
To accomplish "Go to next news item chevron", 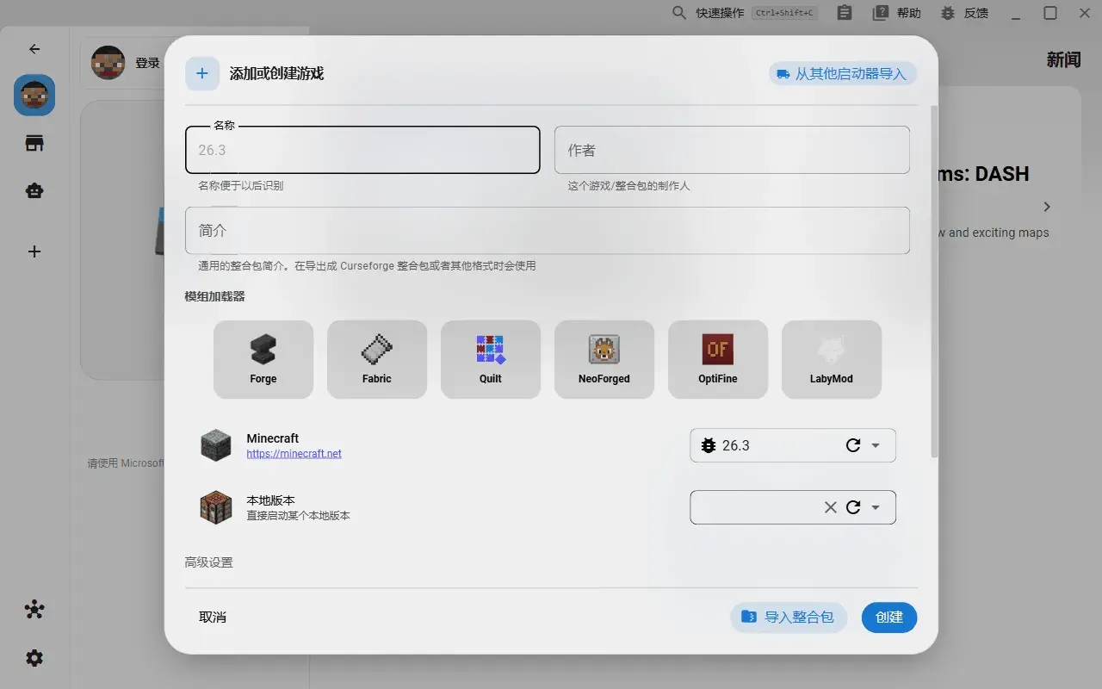I will pyautogui.click(x=1047, y=207).
